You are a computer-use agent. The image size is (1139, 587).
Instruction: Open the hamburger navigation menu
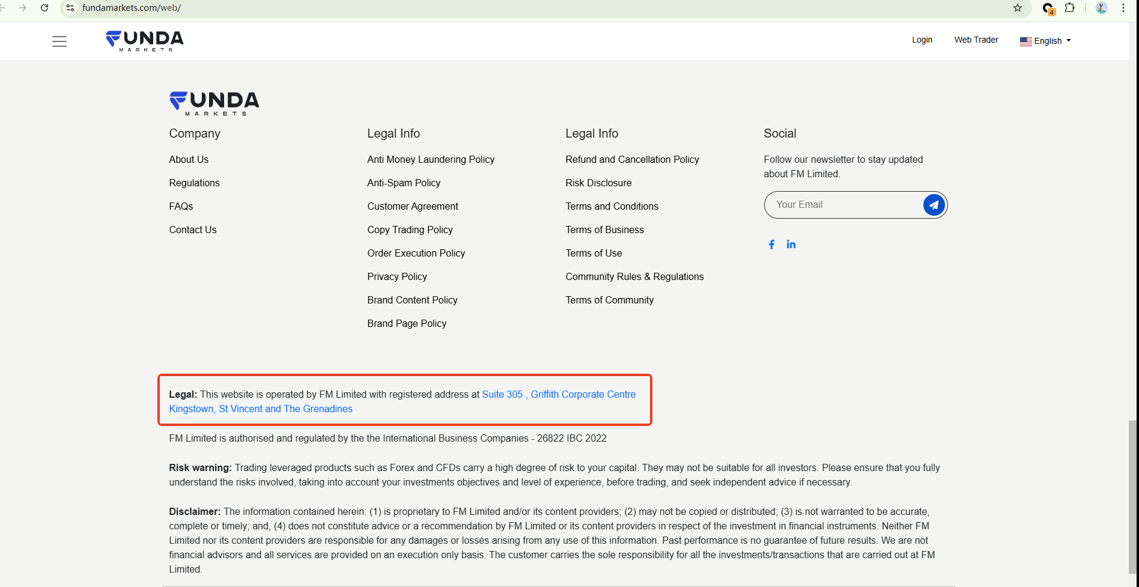[59, 41]
